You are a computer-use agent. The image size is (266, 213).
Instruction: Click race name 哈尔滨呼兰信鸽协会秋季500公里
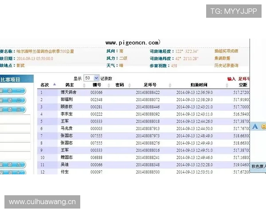pyautogui.click(x=45, y=51)
